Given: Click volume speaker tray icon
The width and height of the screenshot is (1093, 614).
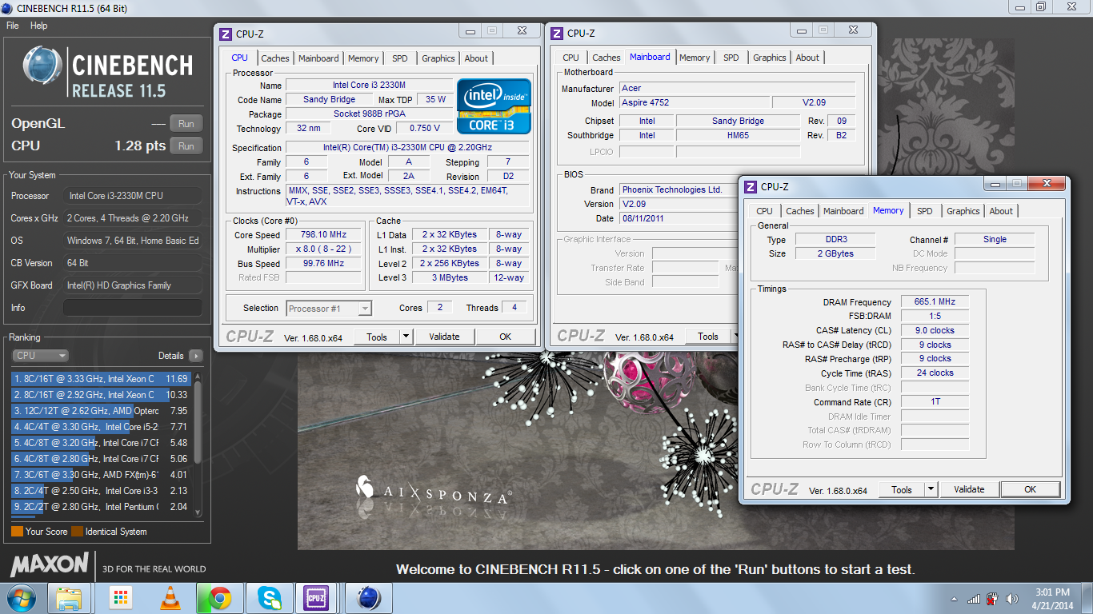Looking at the screenshot, I should click(x=1012, y=599).
